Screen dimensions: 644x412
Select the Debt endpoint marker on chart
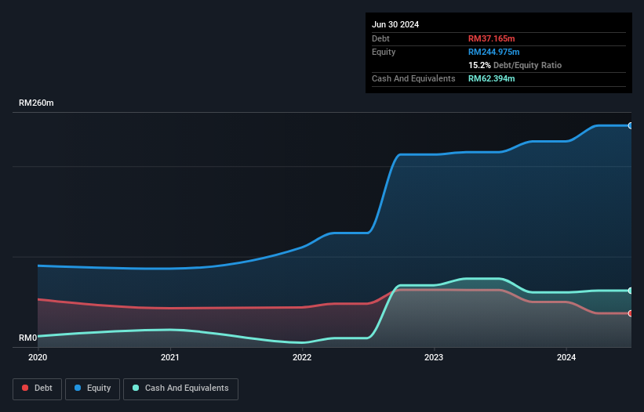[631, 313]
